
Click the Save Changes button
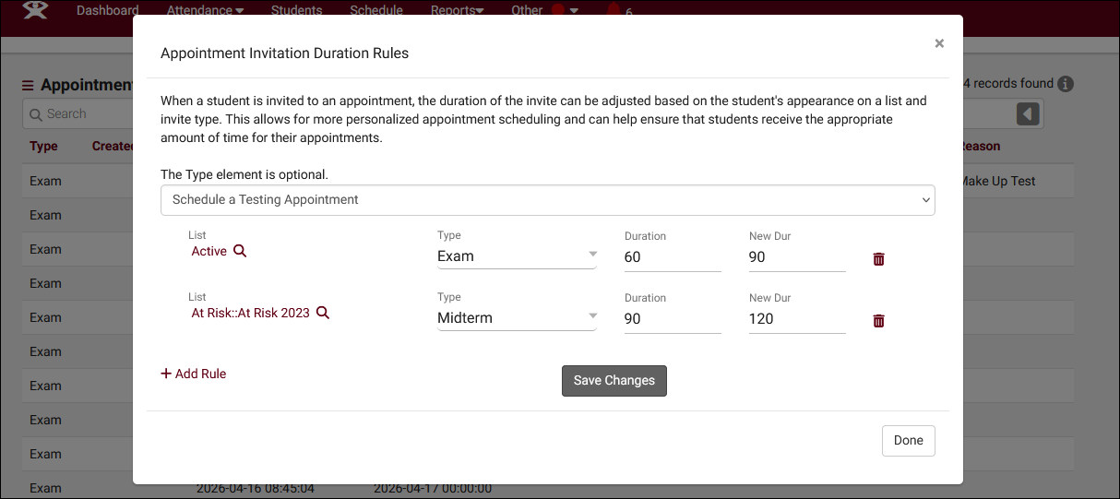click(x=614, y=381)
